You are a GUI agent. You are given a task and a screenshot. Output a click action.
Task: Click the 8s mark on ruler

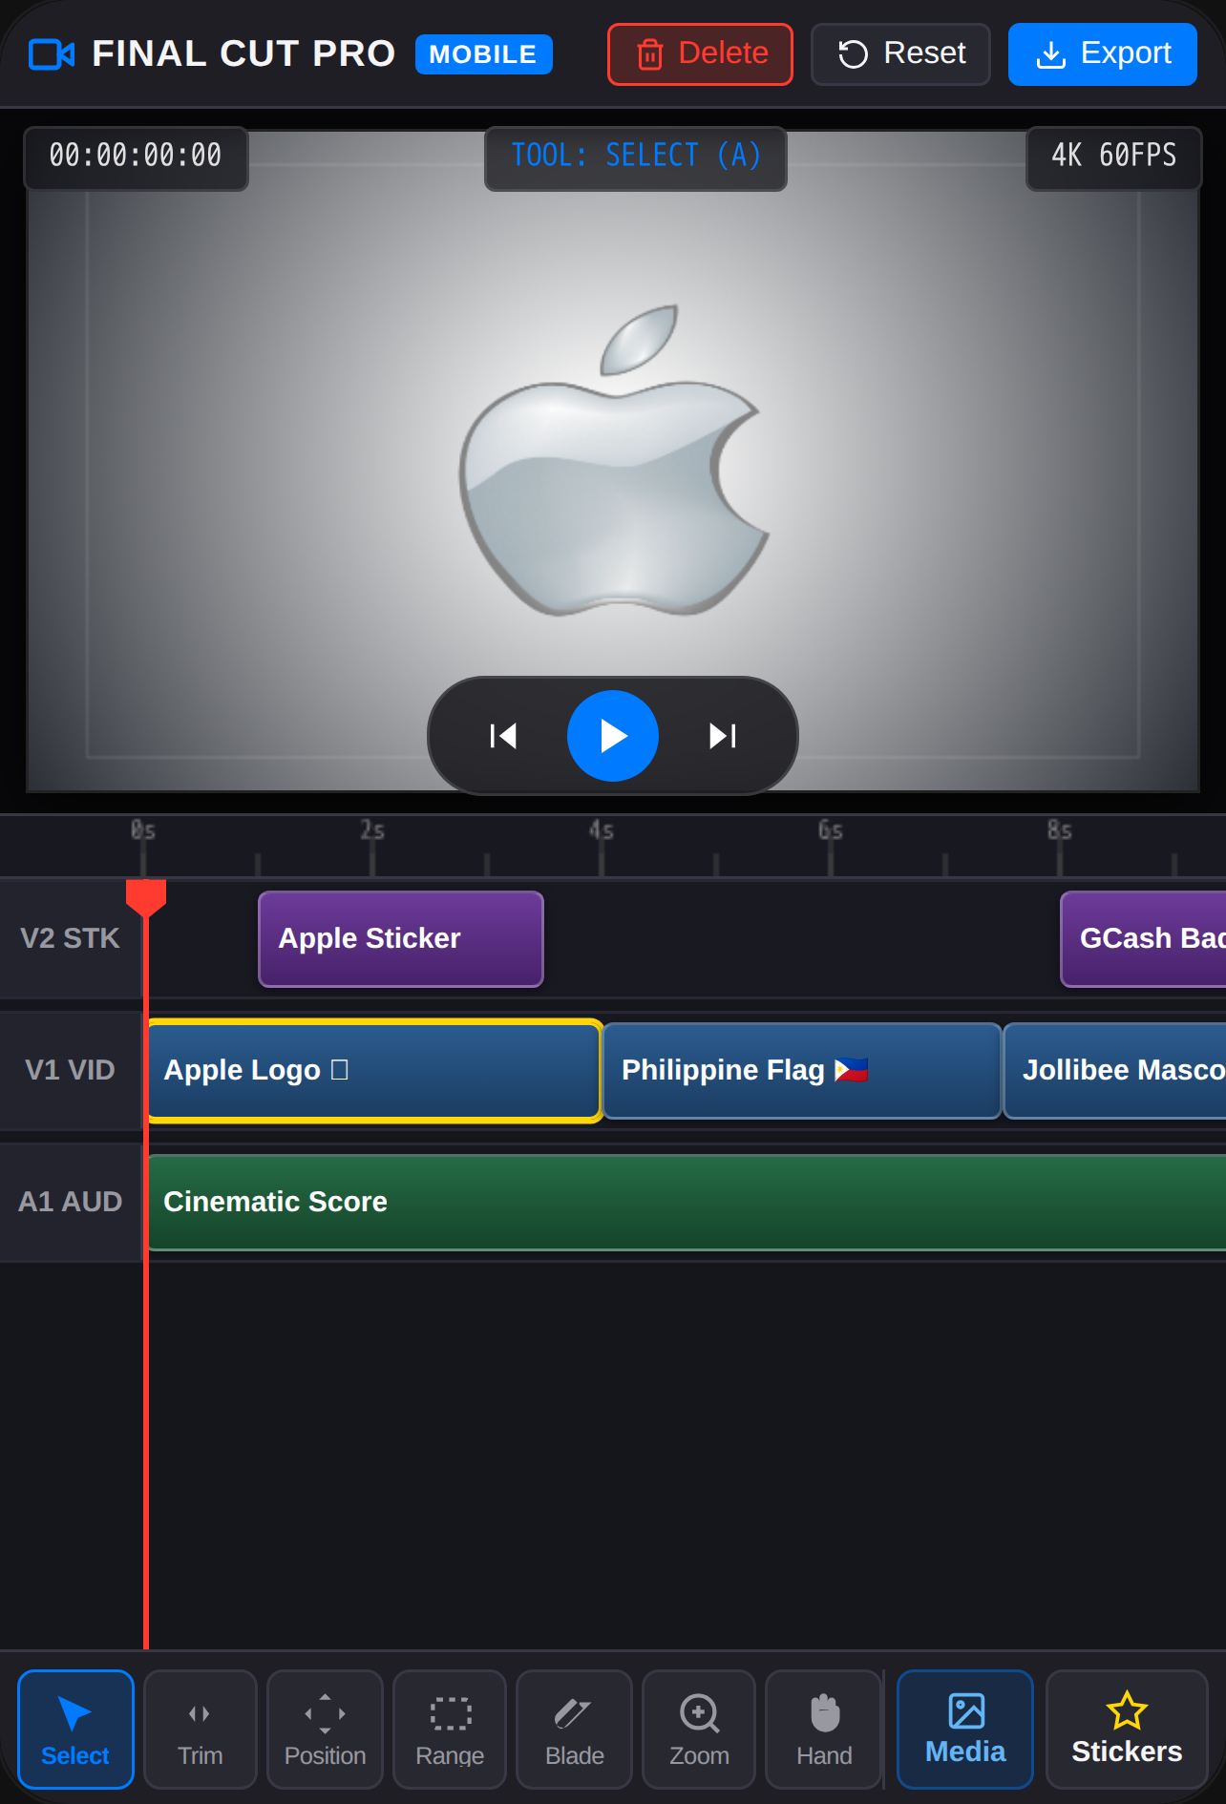[1060, 830]
